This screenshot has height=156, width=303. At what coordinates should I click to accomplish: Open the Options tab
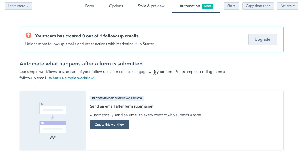click(x=116, y=6)
